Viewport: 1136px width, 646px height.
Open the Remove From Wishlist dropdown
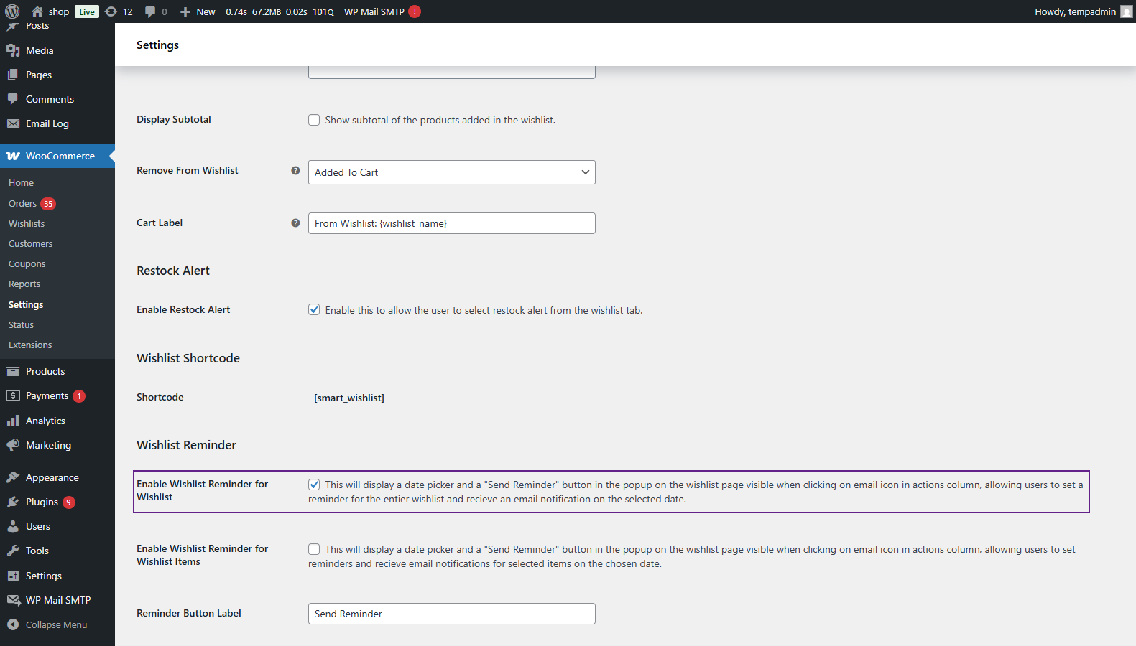click(x=451, y=172)
